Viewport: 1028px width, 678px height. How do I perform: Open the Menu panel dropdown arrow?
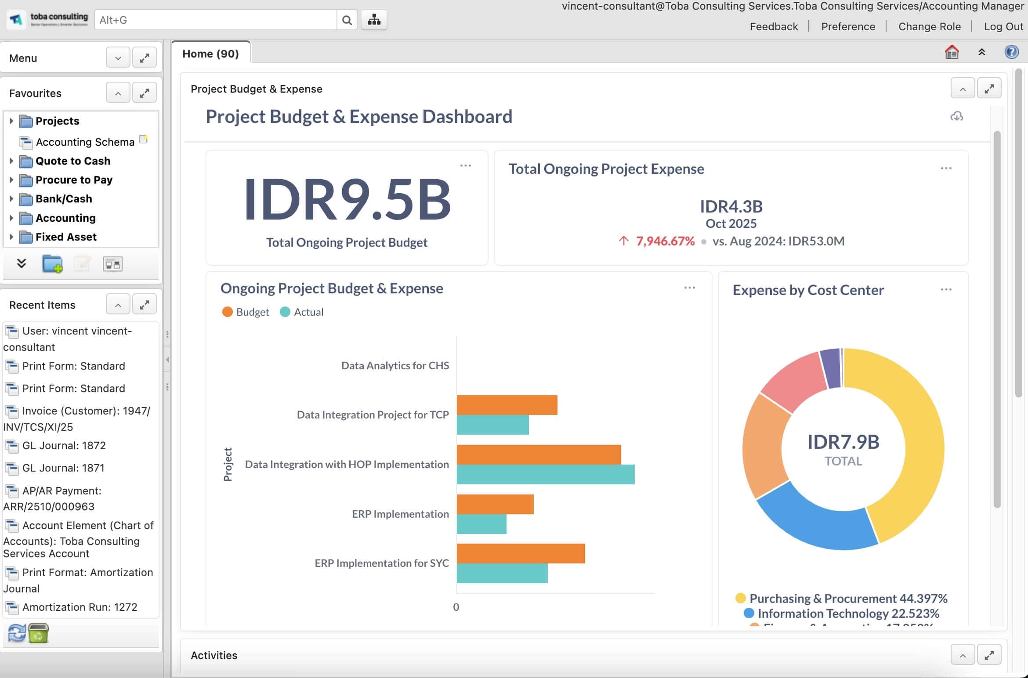point(118,58)
